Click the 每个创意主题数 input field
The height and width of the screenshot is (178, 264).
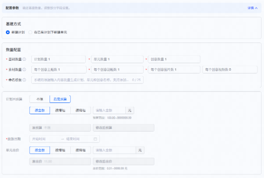tap(59, 70)
